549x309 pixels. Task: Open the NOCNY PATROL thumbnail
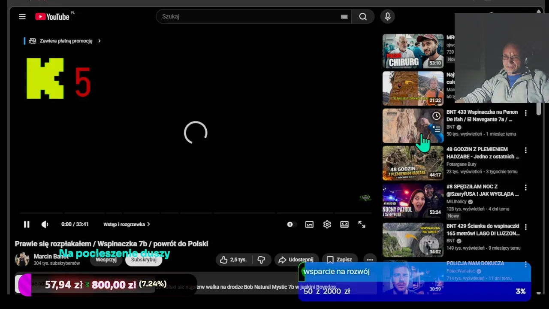(413, 200)
